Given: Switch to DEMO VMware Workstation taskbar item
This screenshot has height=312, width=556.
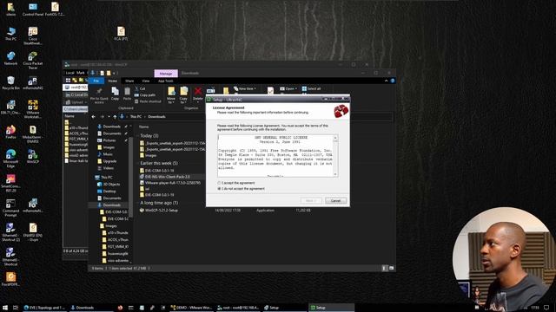Looking at the screenshot, I should 191,308.
